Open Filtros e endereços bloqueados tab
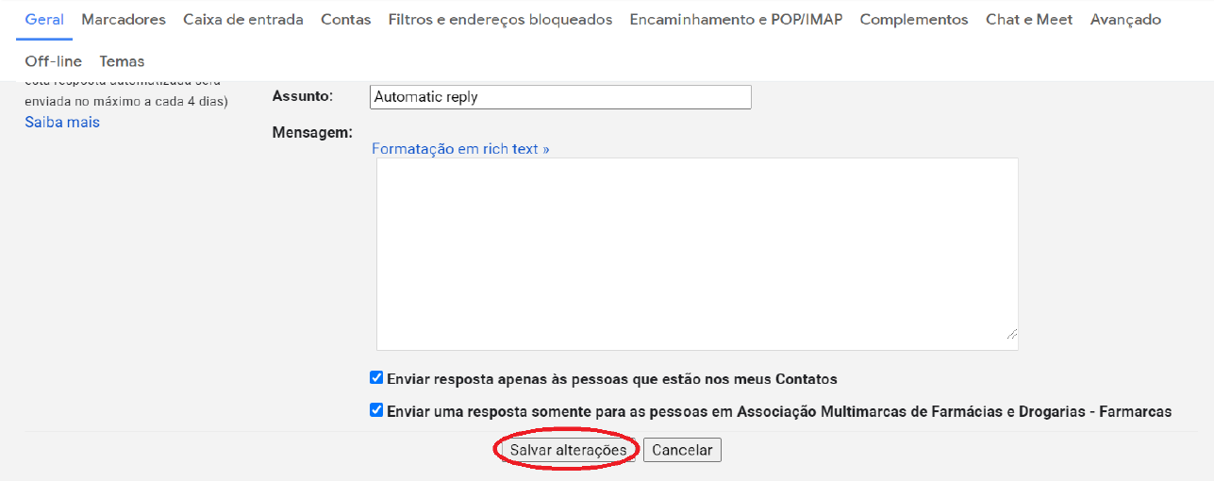Screen dimensions: 1214x481 point(500,20)
